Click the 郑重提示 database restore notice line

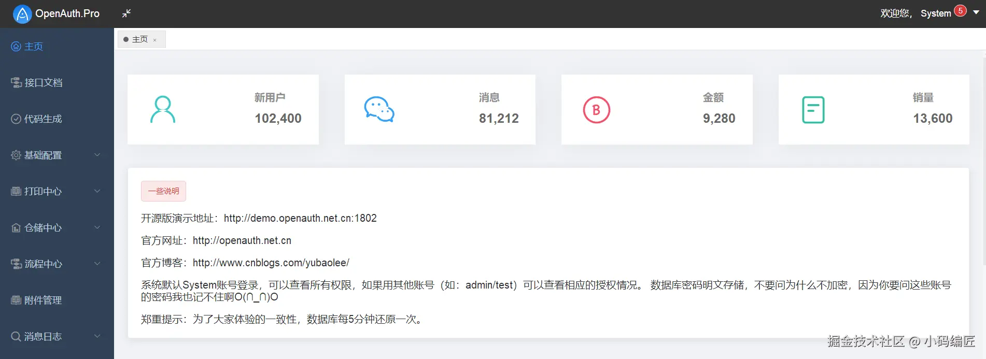[x=283, y=319]
